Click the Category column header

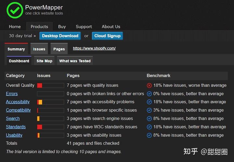pyautogui.click(x=15, y=75)
